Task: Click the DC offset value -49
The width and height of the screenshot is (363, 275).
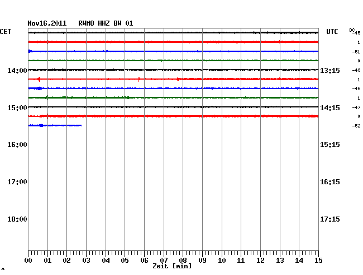Action: click(x=356, y=70)
